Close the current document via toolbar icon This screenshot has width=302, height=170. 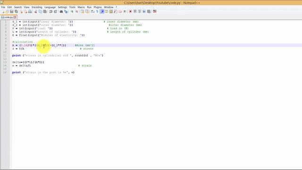point(21,11)
